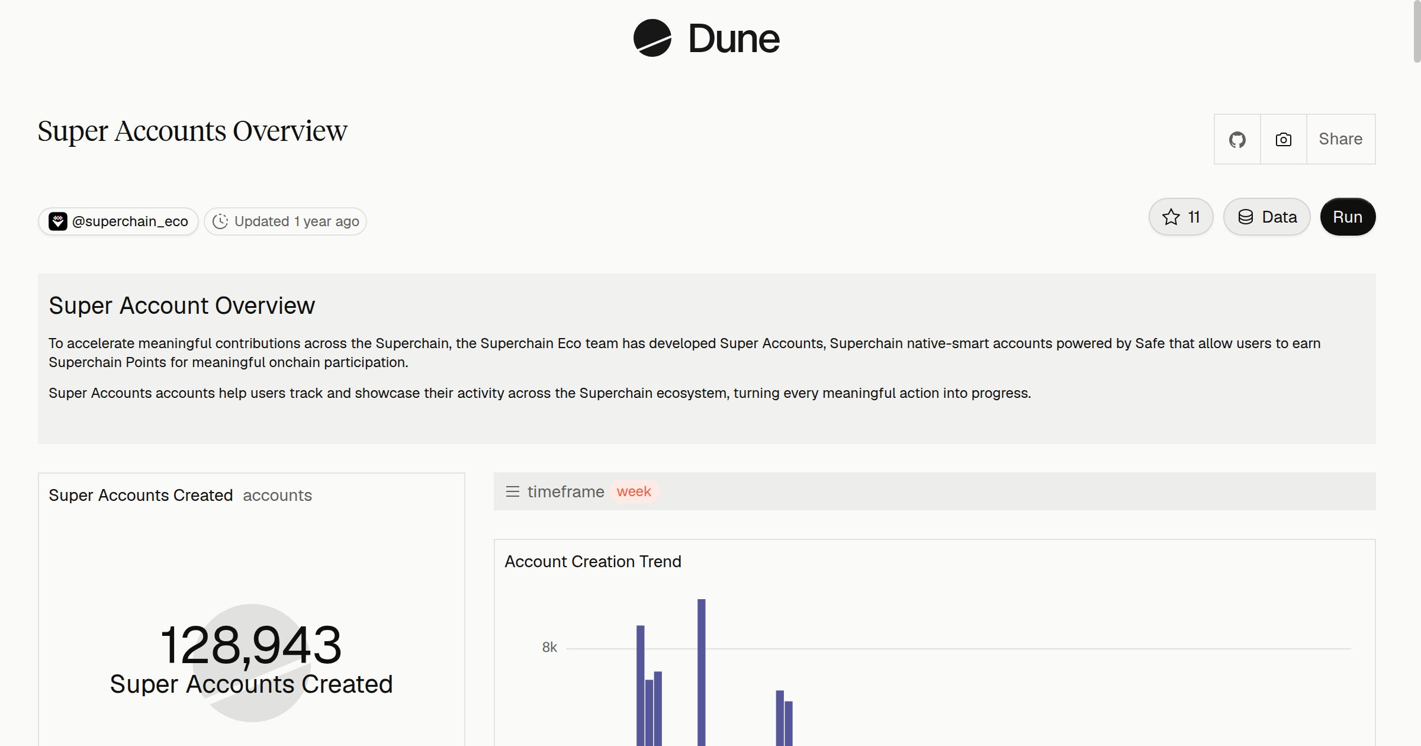
Task: Click the Account Creation Trend title
Action: [593, 561]
